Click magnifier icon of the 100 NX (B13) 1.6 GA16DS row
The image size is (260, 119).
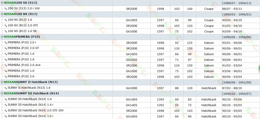tap(6, 20)
